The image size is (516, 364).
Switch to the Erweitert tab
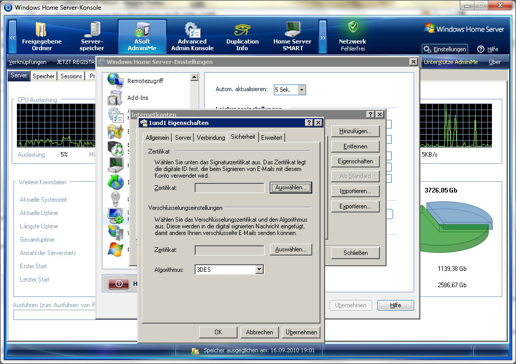point(271,138)
